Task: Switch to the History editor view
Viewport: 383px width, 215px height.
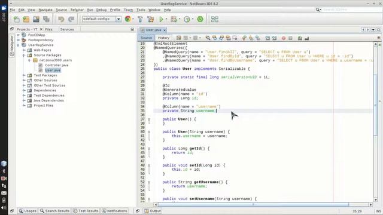Action: click(x=163, y=38)
